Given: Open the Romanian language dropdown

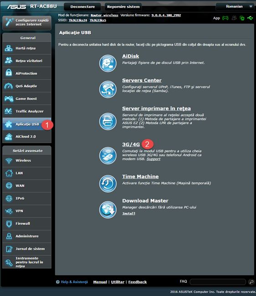Looking at the screenshot, I should click(x=236, y=6).
